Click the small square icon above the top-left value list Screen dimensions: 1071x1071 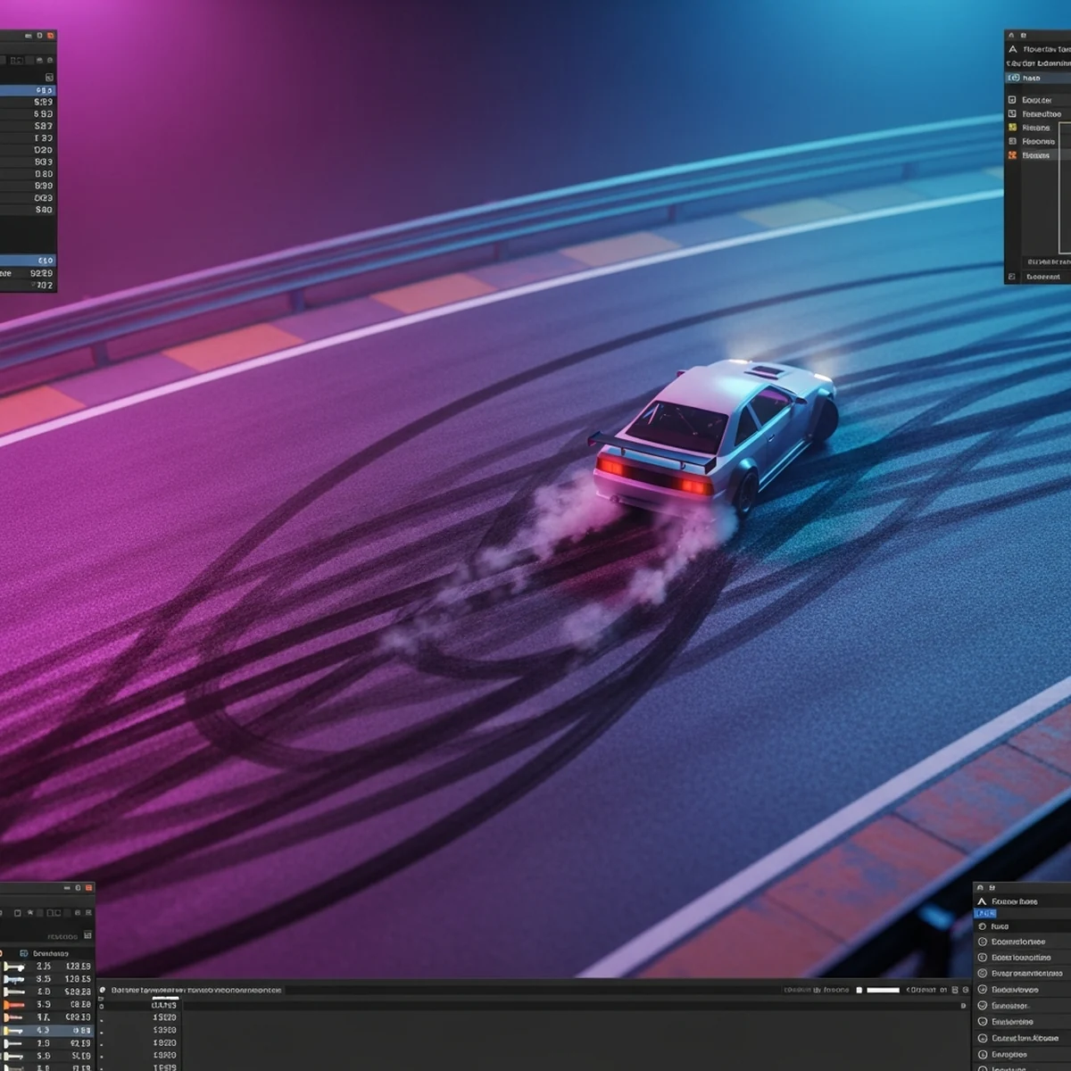tap(49, 78)
